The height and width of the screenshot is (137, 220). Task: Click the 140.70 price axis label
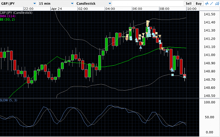(x=209, y=80)
